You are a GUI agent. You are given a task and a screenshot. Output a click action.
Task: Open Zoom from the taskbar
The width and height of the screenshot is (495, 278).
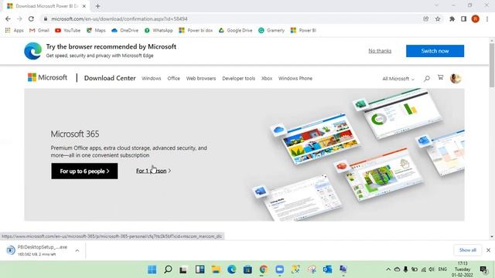(280, 270)
